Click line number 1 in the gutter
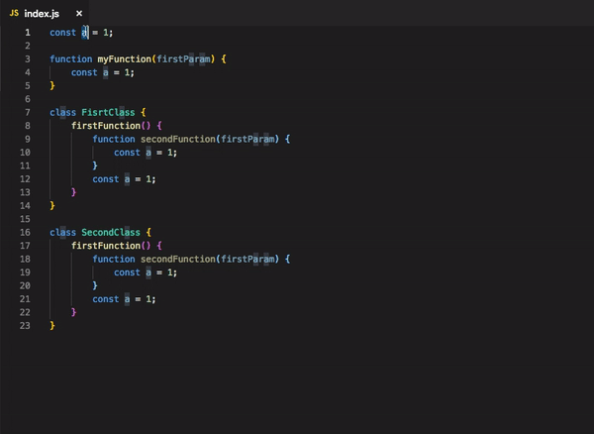Image resolution: width=594 pixels, height=434 pixels. (27, 32)
